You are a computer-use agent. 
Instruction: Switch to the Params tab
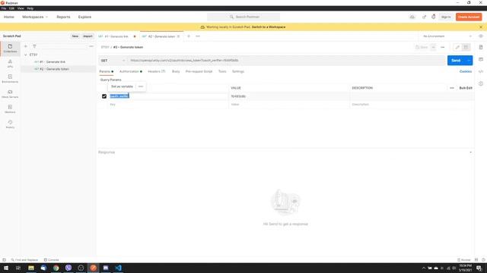pos(107,71)
